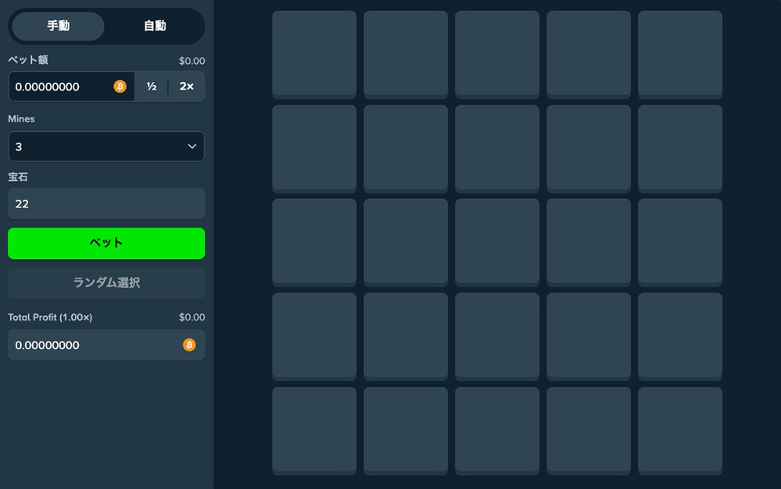The width and height of the screenshot is (781, 489).
Task: Reveal the center tile of the grid
Action: click(497, 243)
